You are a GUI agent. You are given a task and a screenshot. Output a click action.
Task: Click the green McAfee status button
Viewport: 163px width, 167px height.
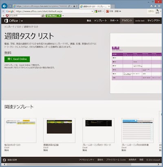53,16
